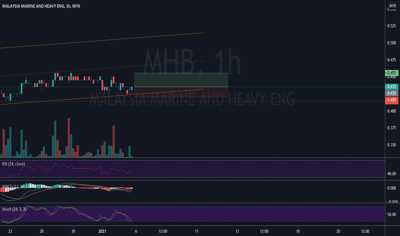Click the 50.00 Stoch scale value
Image resolution: width=400 pixels, height=236 pixels.
tap(391, 214)
